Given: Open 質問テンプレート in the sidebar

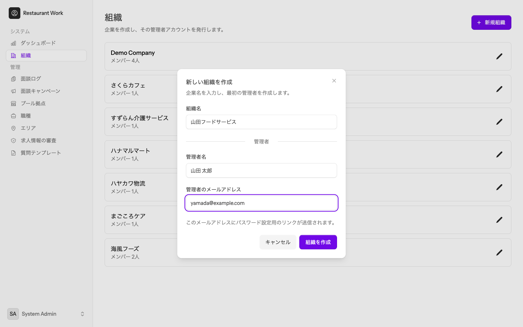Looking at the screenshot, I should 46,153.
